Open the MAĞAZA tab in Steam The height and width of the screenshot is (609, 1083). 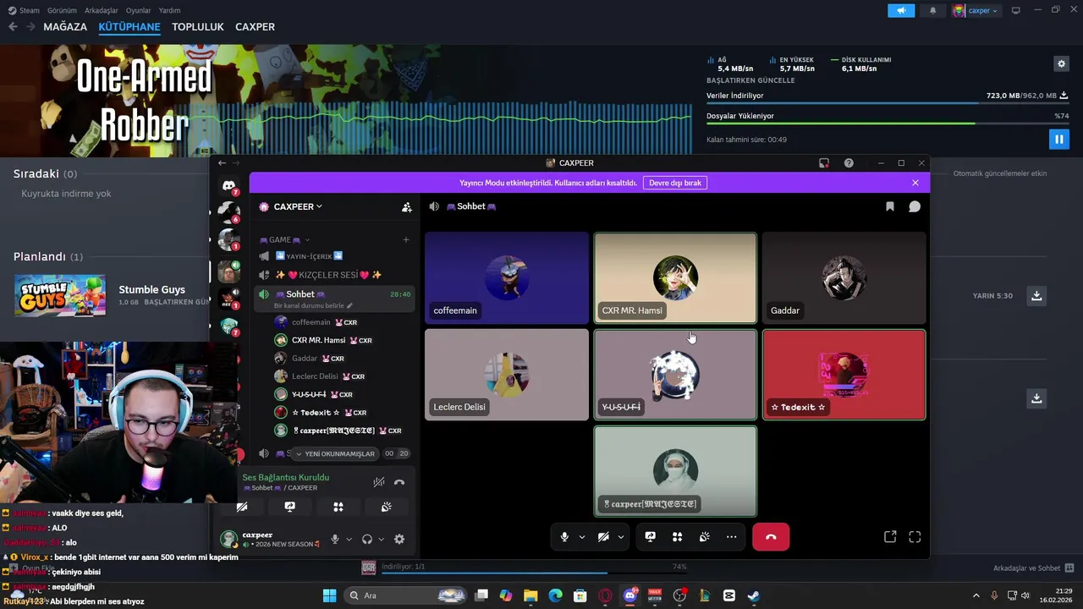65,27
